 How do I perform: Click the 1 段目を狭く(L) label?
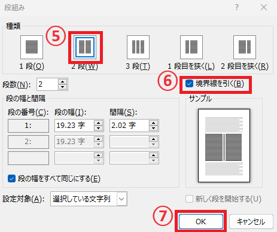pyautogui.click(x=191, y=66)
